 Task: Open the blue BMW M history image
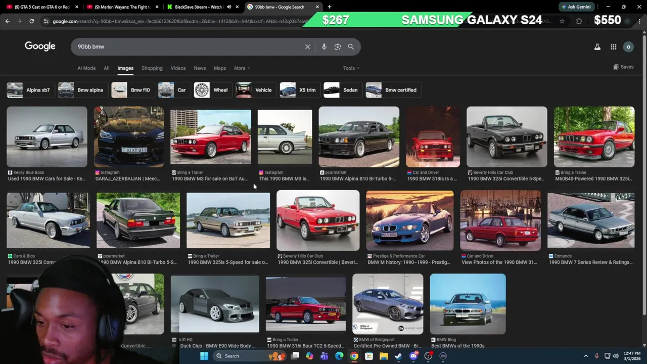410,220
